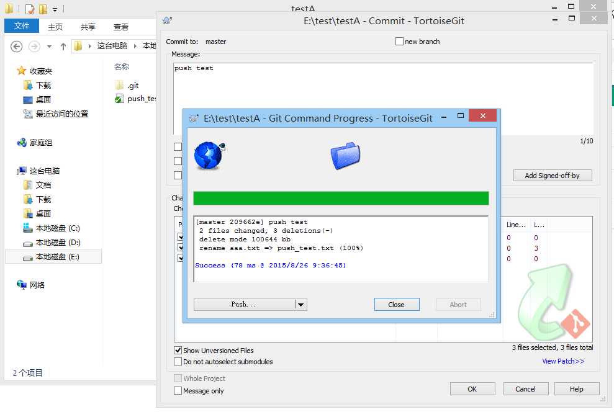The width and height of the screenshot is (614, 412).
Task: Open the View Patch link
Action: 563,361
